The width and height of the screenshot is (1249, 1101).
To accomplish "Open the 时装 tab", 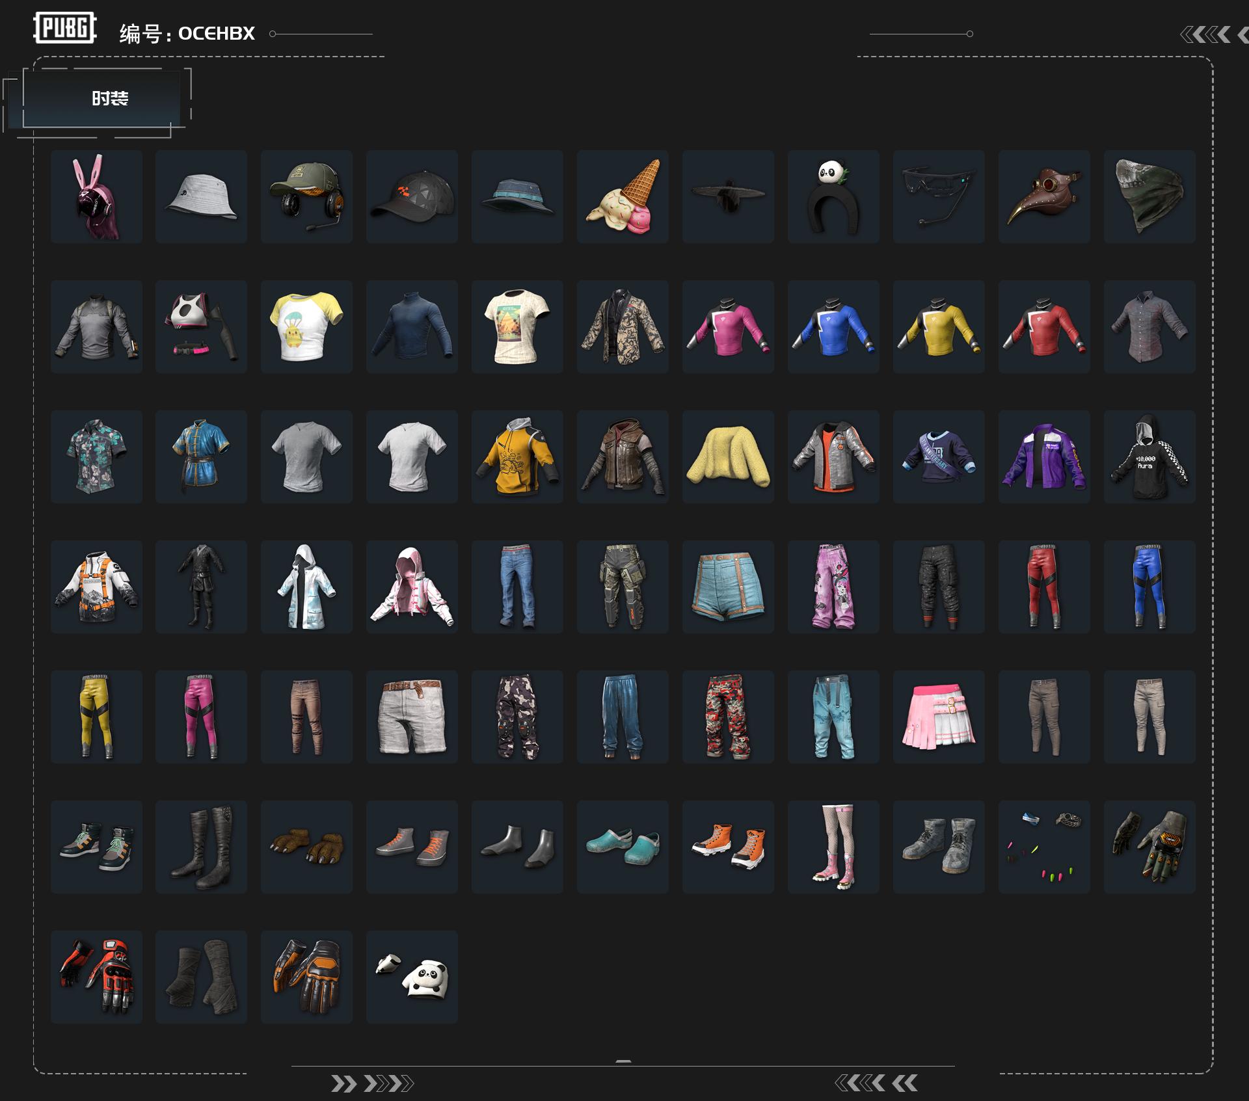I will [101, 99].
